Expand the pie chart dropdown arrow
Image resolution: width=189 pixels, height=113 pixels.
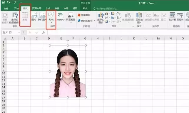click(x=109, y=22)
